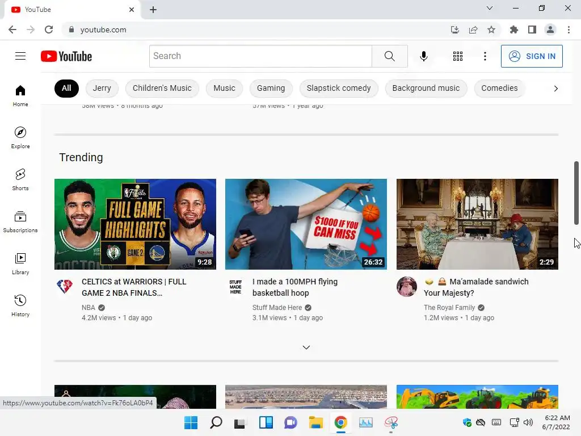Select the All filter chip
Screen dimensions: 581x436
pyautogui.click(x=66, y=88)
